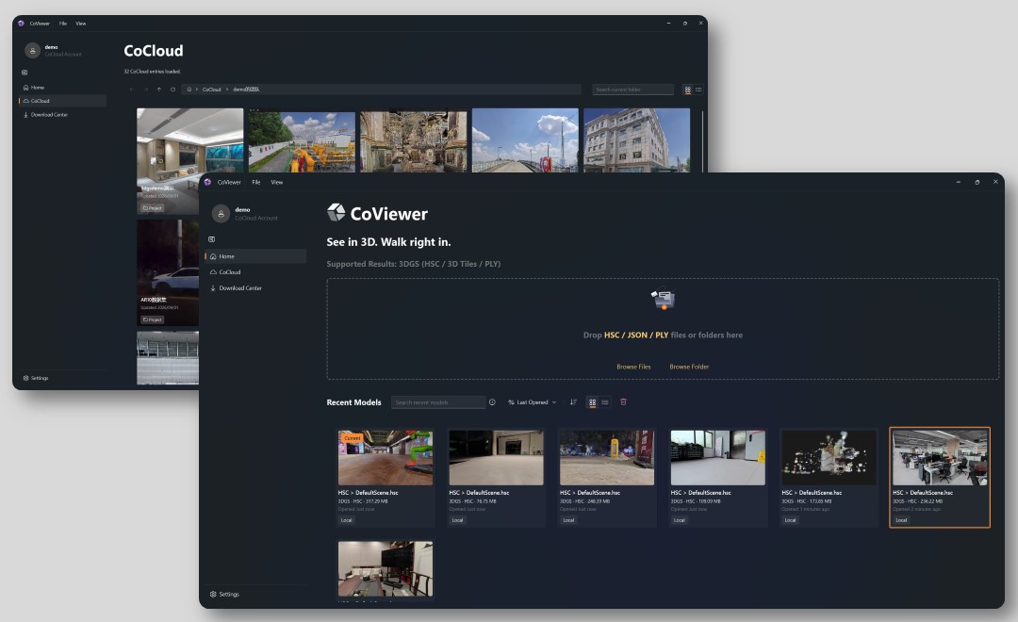The height and width of the screenshot is (622, 1018).
Task: Open the 109.09 MB recent model thumbnail
Action: [x=718, y=457]
